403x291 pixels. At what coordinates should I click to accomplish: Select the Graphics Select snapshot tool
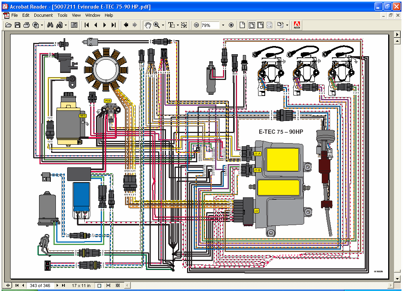(x=184, y=25)
